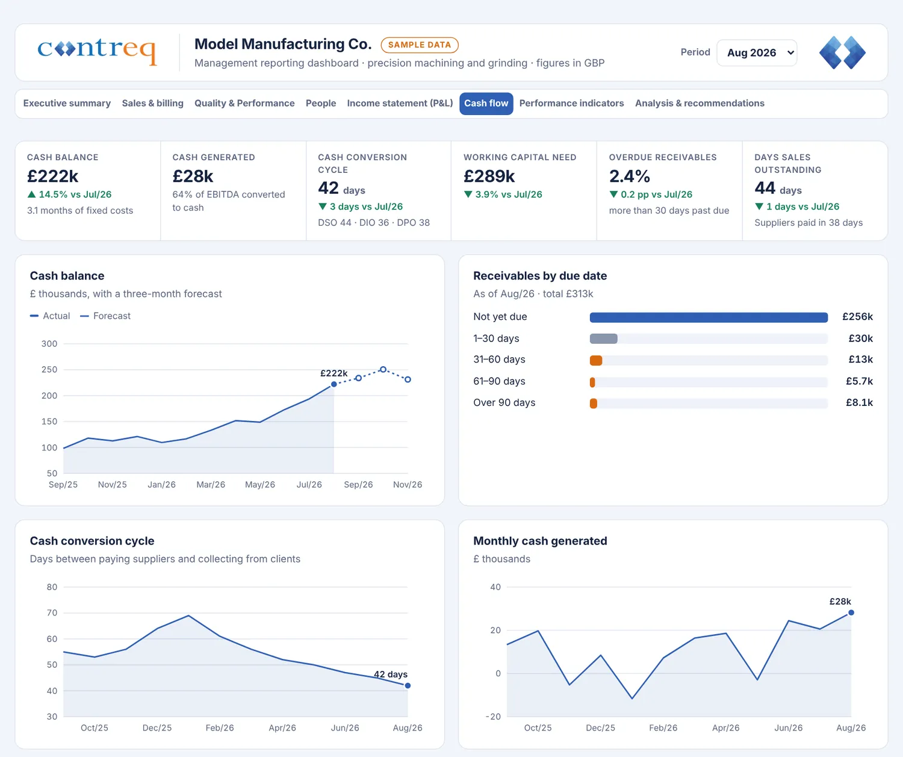Click the '0.2 pp vs Jul/26' change indicator
Screen dimensions: 903x757
click(651, 195)
